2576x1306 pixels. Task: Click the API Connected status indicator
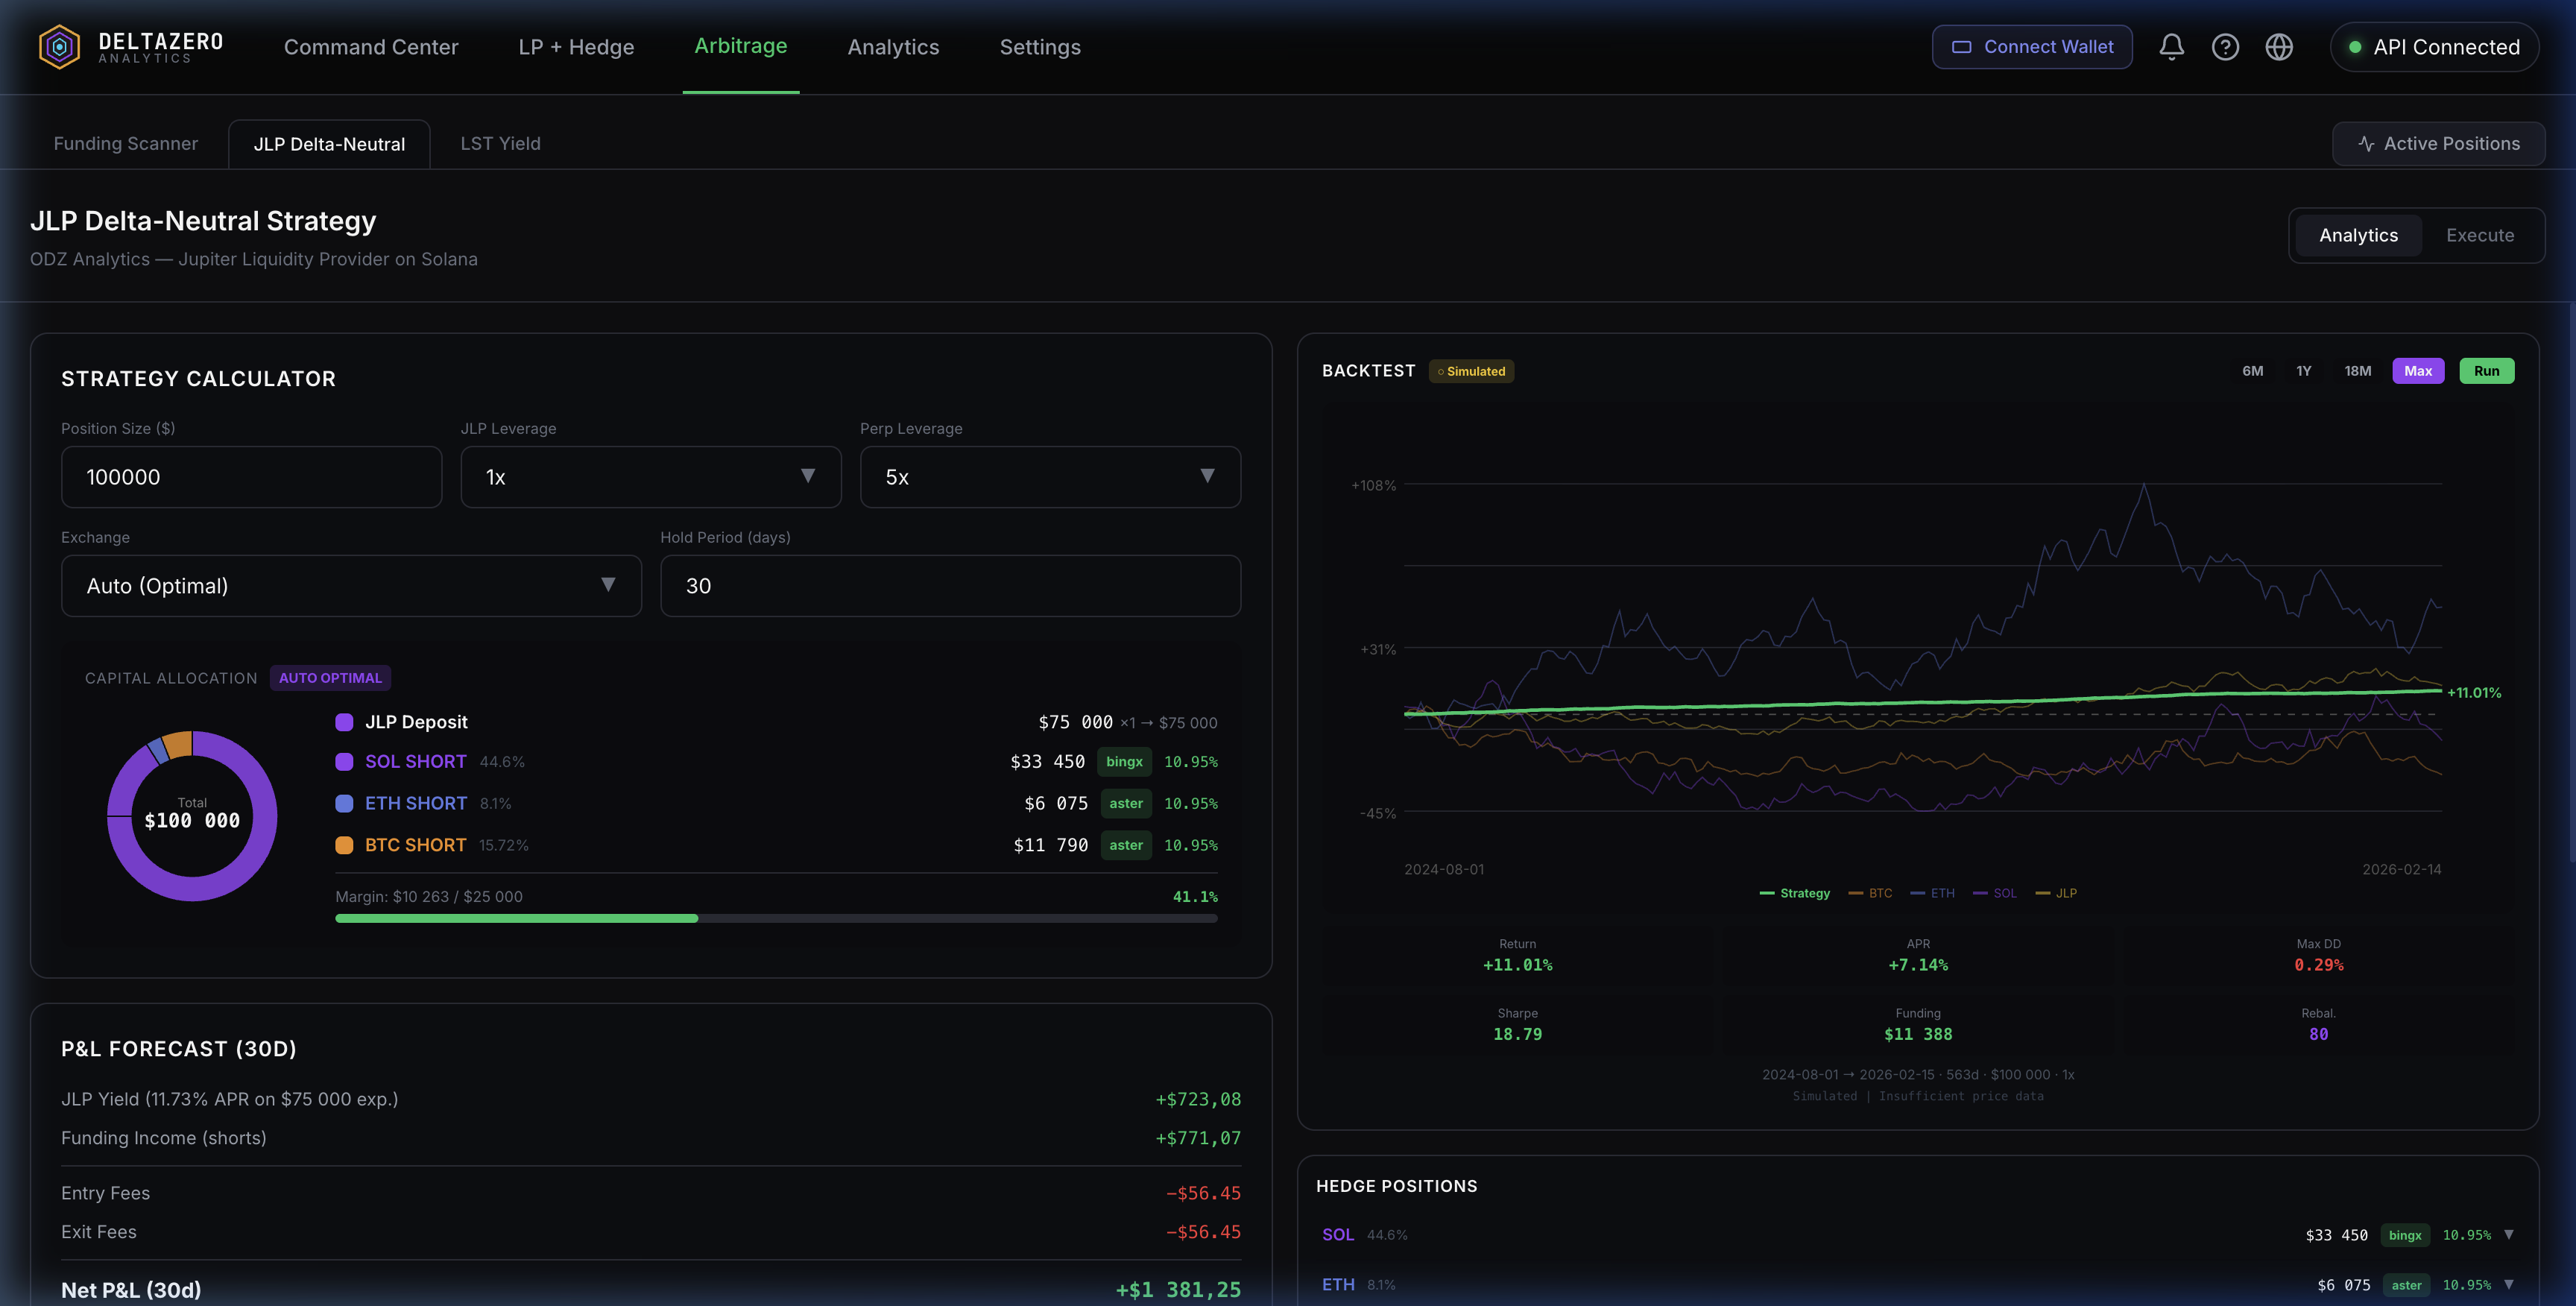pos(2434,46)
